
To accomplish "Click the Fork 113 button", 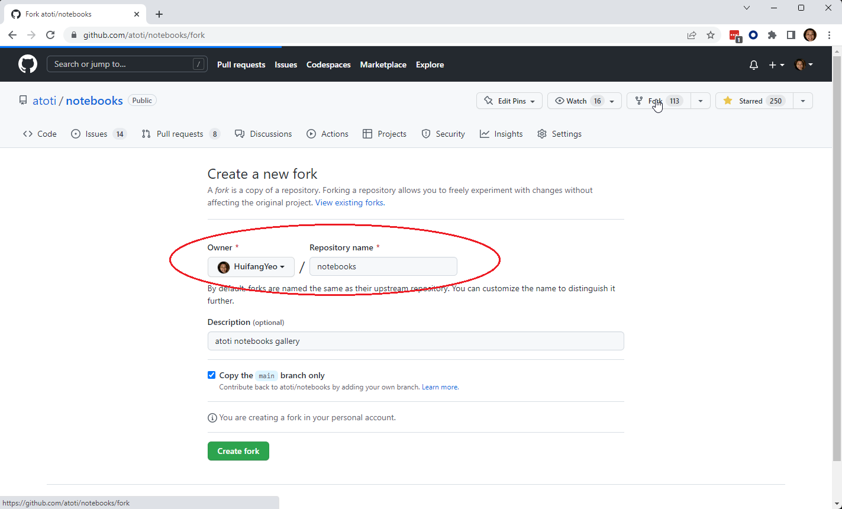I will pos(659,101).
